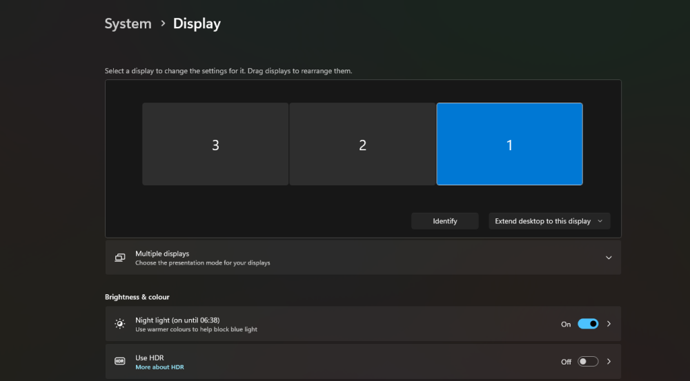
Task: Enable the Use HDR toggle
Action: 588,362
